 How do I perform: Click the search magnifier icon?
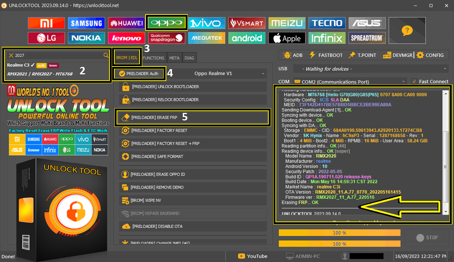106,55
